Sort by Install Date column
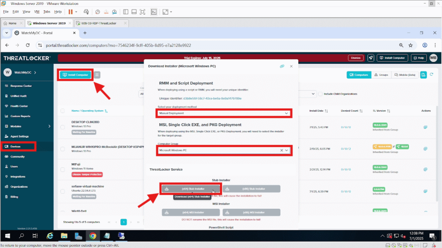The image size is (442, 248). 319,111
